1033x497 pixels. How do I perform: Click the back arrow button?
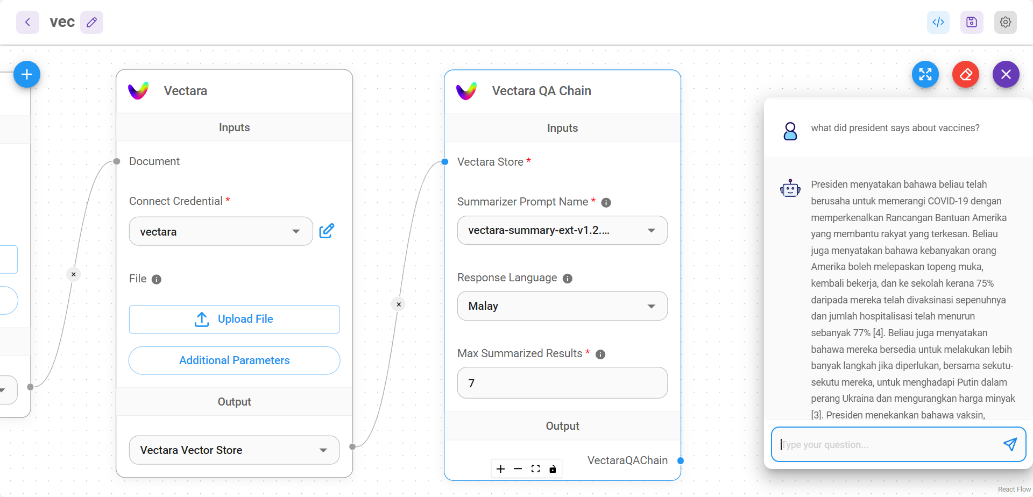(27, 22)
